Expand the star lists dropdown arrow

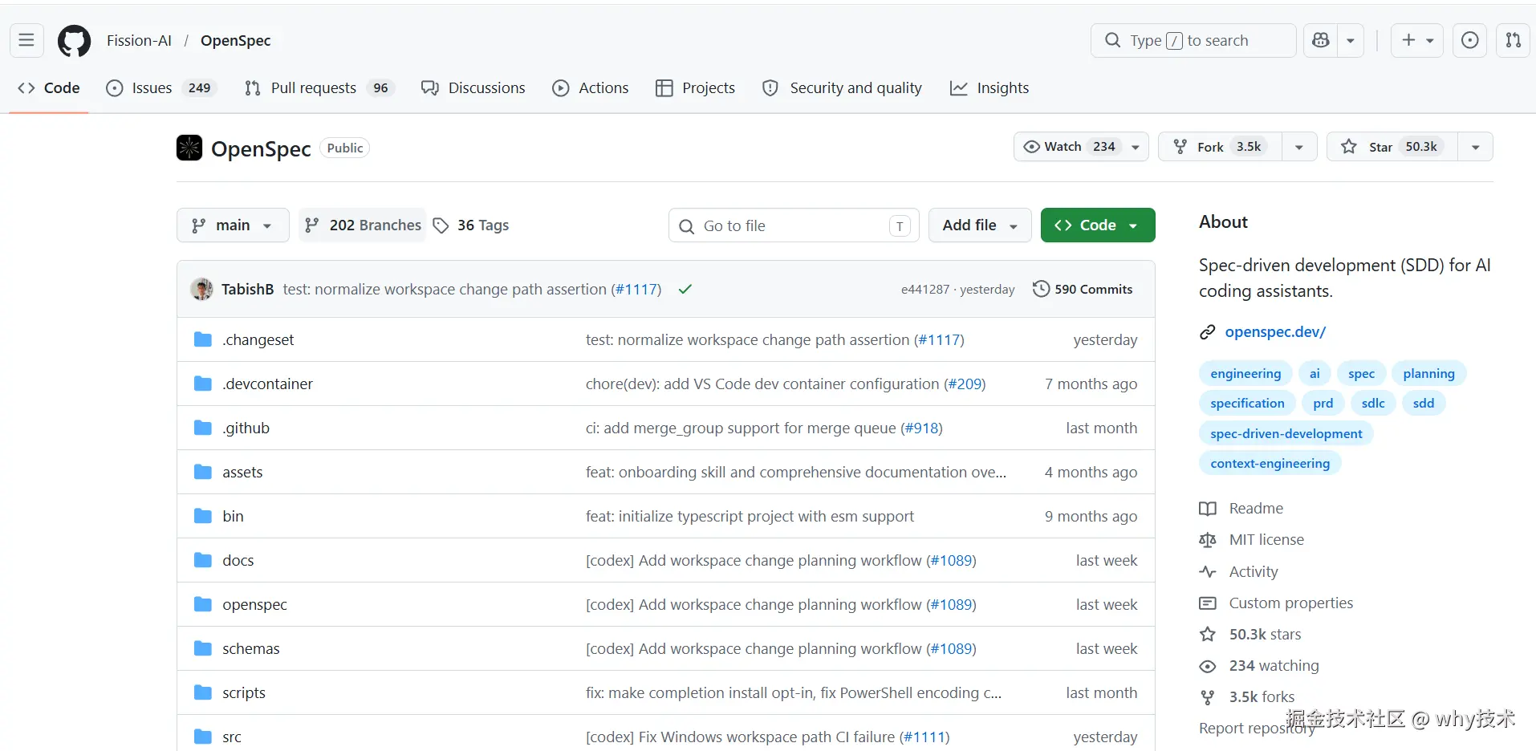click(1476, 147)
